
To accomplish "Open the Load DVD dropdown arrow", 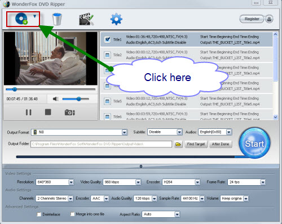I will pos(34,16).
